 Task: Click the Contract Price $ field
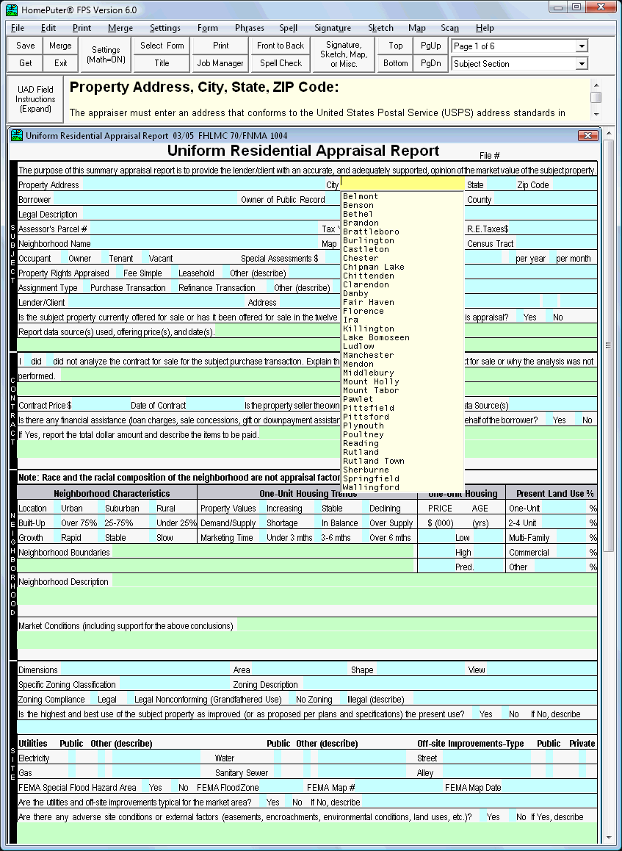tap(101, 405)
